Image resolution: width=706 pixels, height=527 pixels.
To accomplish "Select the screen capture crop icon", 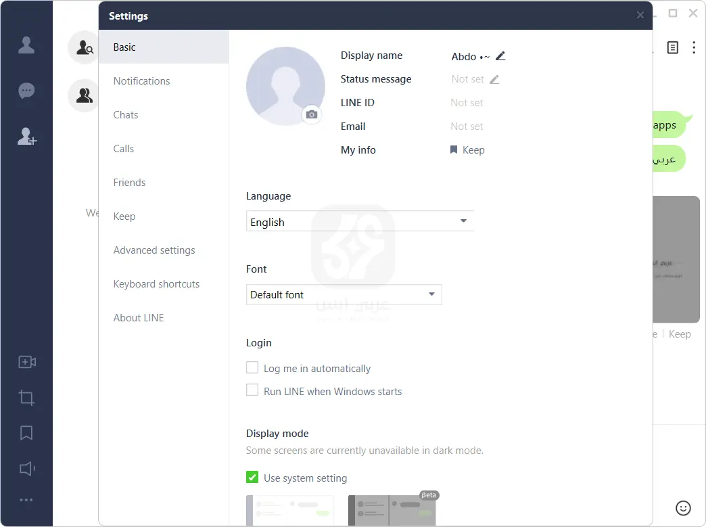I will click(26, 398).
